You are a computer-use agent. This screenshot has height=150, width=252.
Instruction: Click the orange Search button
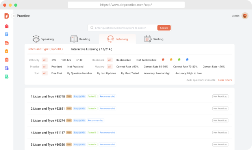click(164, 28)
